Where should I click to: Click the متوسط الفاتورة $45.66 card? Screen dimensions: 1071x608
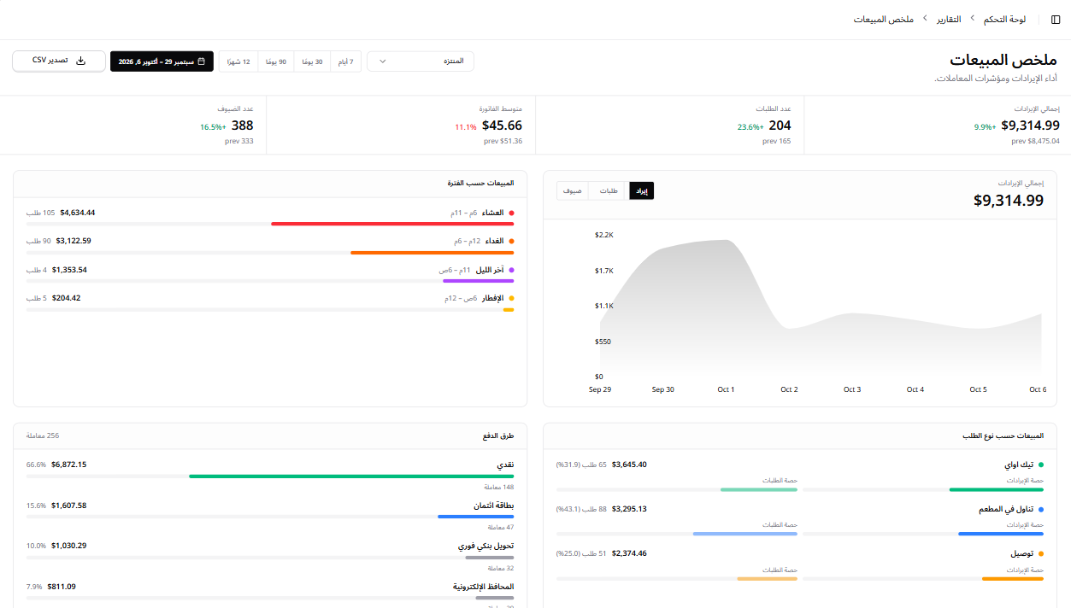[x=401, y=126]
